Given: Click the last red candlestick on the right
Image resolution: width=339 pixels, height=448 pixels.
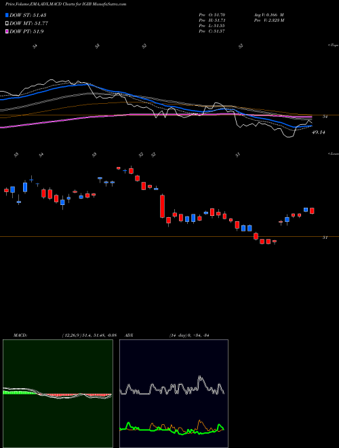Looking at the screenshot, I should [x=312, y=211].
